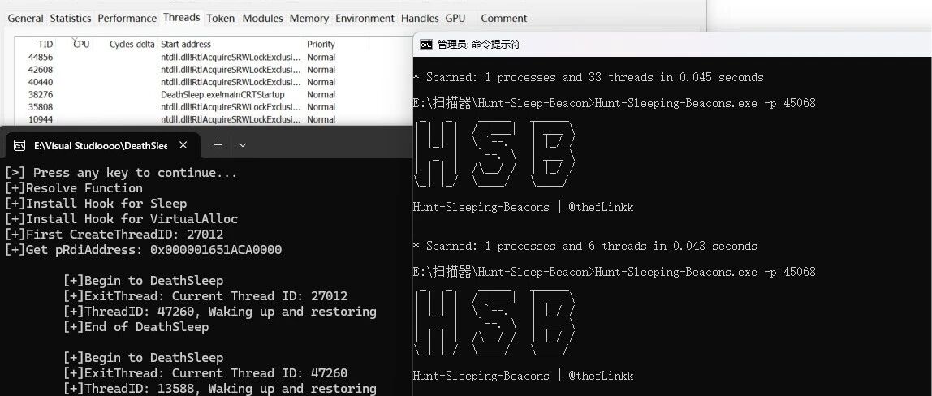Sort by CPU column header

pos(81,44)
